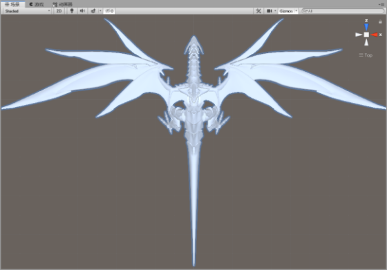Screen dimensions: 387x270
Task: Expand the Gizmos dropdown arrow
Action: [296, 11]
